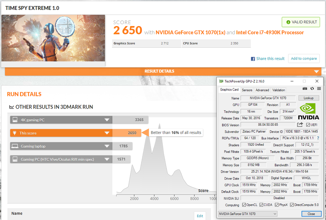The image size is (326, 220).
Task: Click the chart icon beside Other Results heading
Action: click(11, 107)
